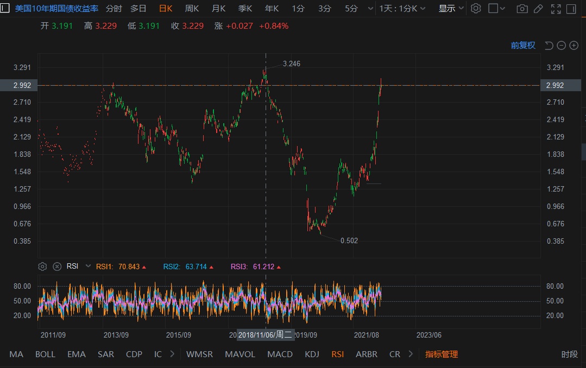Toggle the BOLL overlay indicator
Image resolution: width=586 pixels, height=368 pixels.
(x=45, y=354)
